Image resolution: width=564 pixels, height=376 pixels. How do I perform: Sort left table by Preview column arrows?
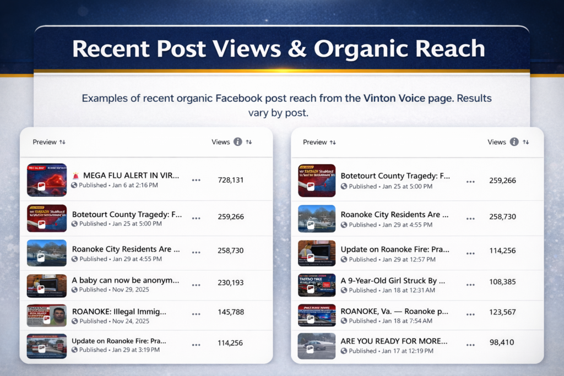coord(62,142)
